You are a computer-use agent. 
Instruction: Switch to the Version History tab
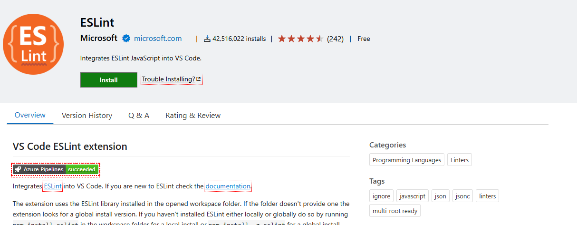(87, 115)
